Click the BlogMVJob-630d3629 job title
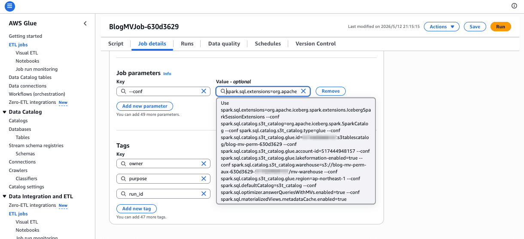This screenshot has height=239, width=524. [x=143, y=27]
